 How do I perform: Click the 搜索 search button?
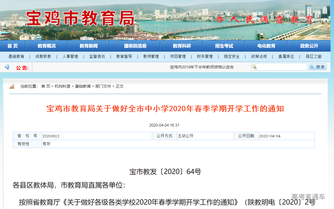click(x=318, y=67)
